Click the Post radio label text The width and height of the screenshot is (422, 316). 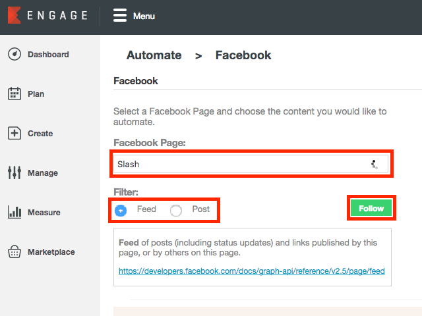click(200, 209)
